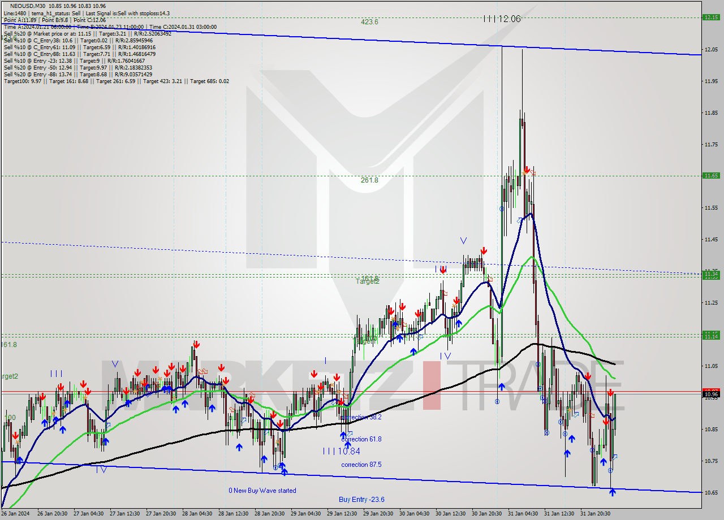Click the green 11.14 price tag on axis

pos(710,336)
